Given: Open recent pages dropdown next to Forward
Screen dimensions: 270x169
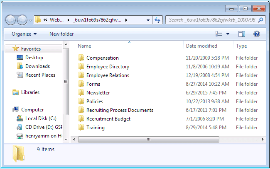Looking at the screenshot, I should click(30, 20).
